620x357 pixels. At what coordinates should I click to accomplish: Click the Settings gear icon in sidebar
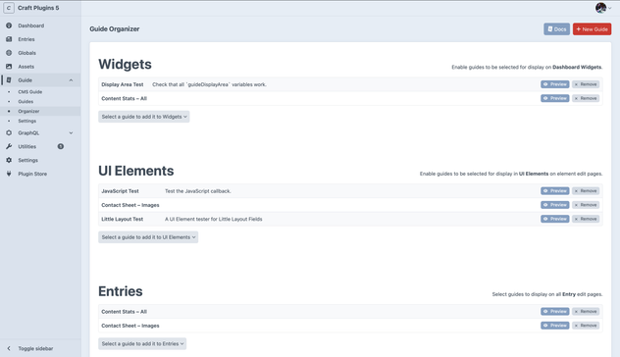(x=9, y=160)
